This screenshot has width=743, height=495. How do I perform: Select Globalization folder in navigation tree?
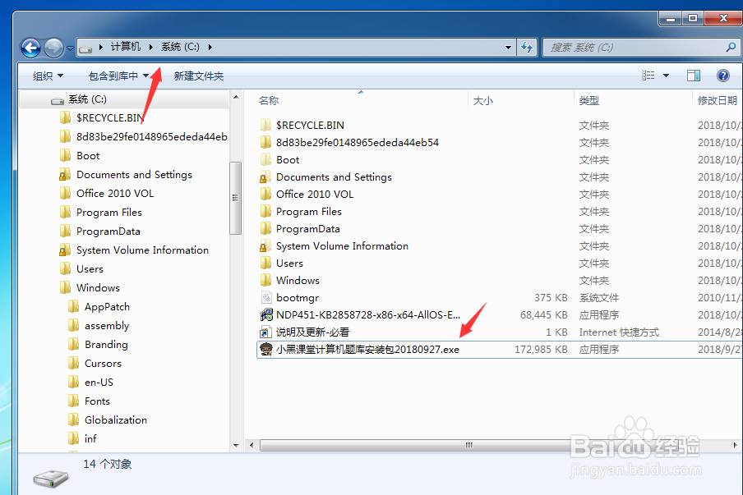point(116,420)
